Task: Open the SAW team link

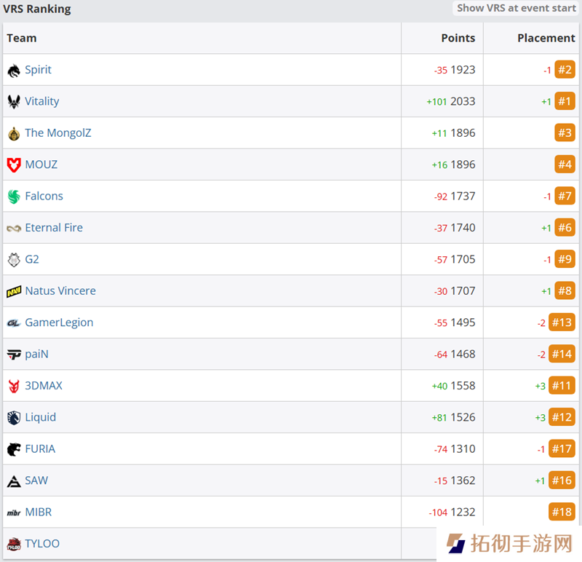Action: tap(36, 480)
